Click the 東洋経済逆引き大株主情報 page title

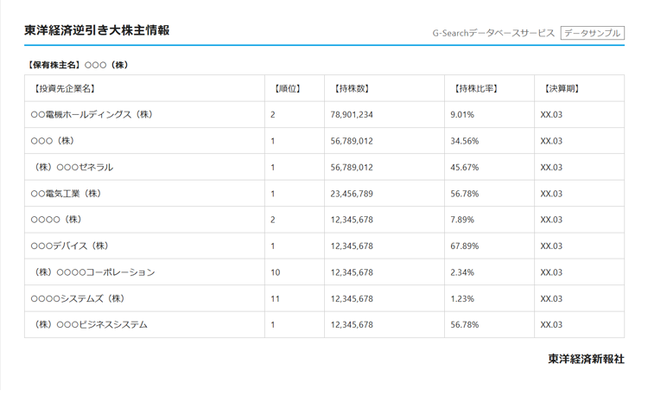point(97,30)
